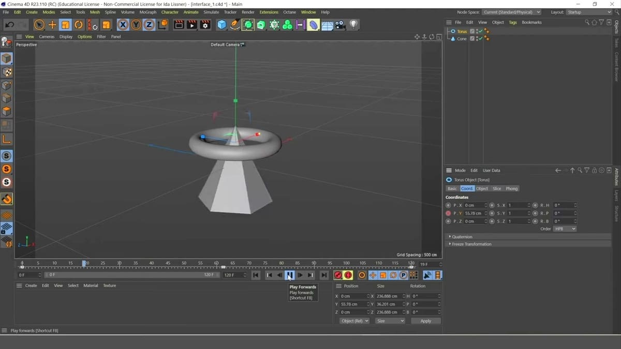Open the User Data menu in Attributes
The image size is (621, 349).
tap(492, 170)
